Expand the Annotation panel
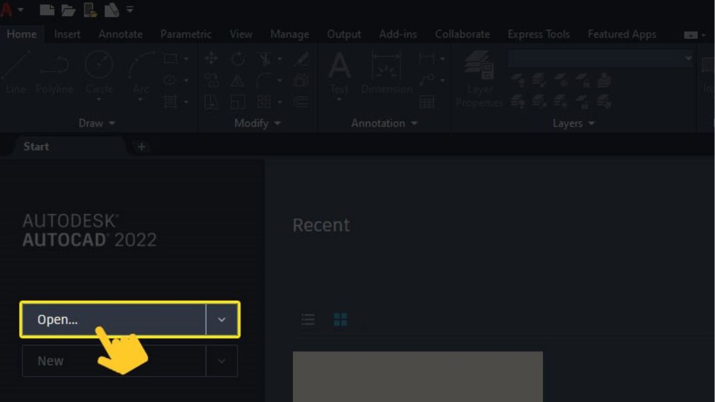Screen dimensions: 715x402 (386, 123)
